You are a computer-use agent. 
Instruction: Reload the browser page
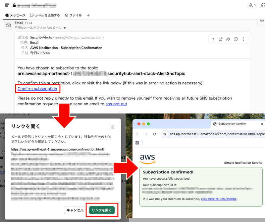point(155,134)
